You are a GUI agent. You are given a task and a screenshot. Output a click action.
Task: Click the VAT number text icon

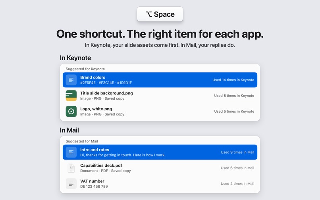click(71, 183)
